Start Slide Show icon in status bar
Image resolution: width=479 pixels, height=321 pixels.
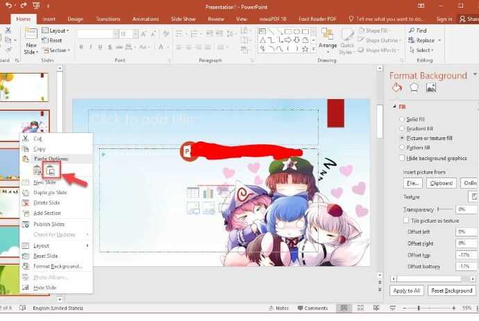tap(392, 309)
